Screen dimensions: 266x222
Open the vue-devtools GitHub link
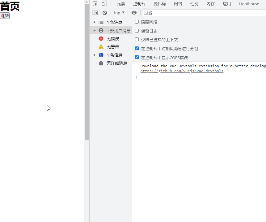(x=182, y=71)
